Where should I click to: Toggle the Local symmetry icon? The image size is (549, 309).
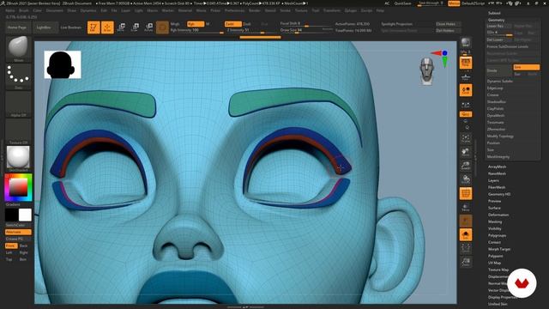(x=465, y=90)
